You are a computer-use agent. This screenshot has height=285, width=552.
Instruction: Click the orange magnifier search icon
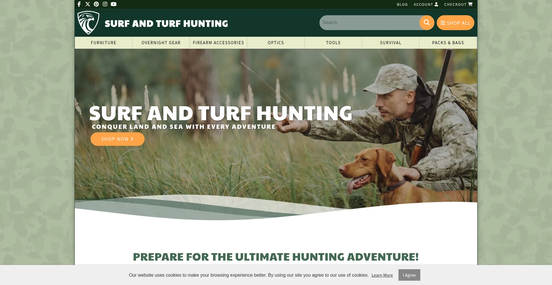[427, 22]
